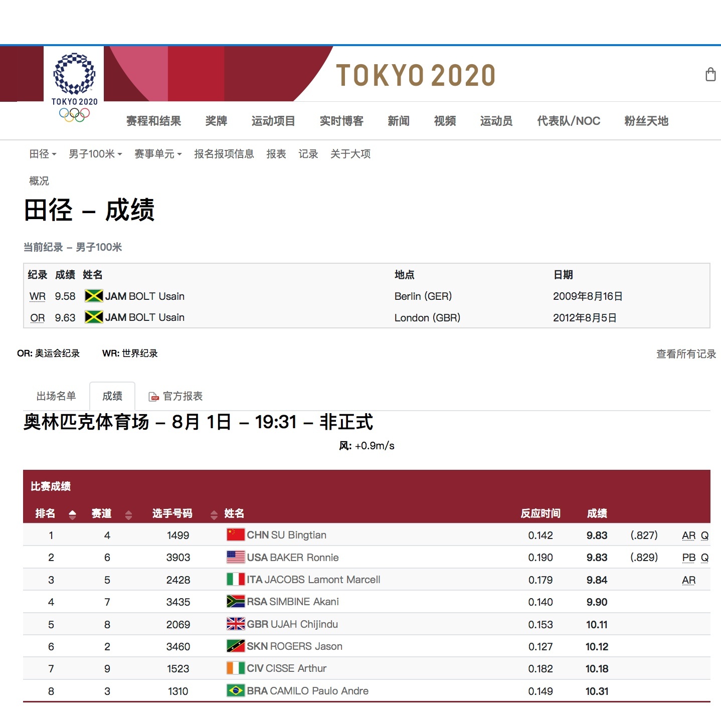Sort results by 选手号码 column arrows

pyautogui.click(x=214, y=514)
